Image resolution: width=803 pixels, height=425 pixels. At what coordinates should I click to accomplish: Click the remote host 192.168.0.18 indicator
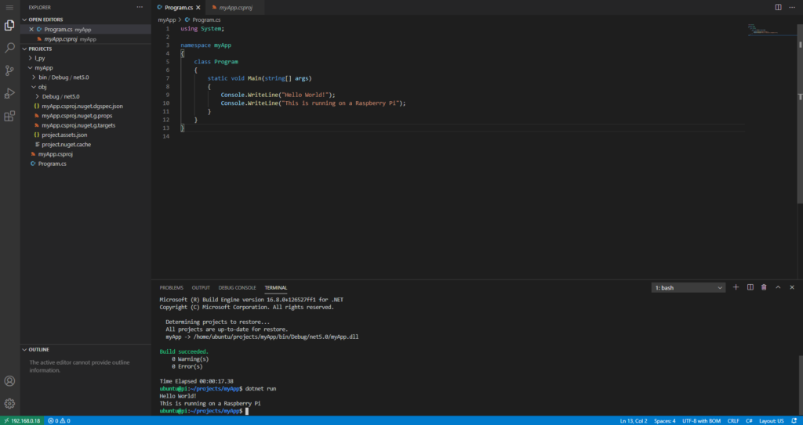21,420
